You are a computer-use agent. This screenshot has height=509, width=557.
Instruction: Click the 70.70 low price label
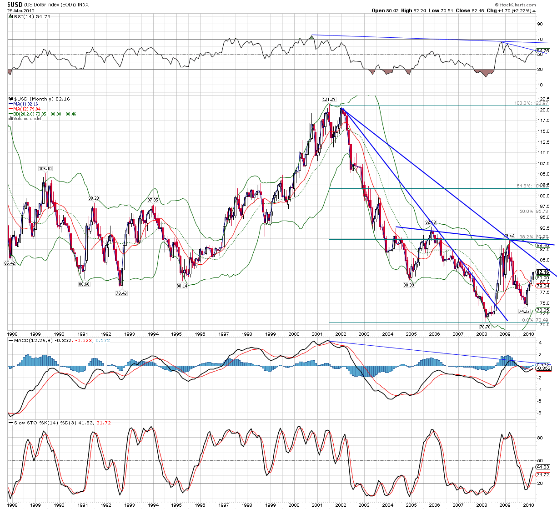485,327
